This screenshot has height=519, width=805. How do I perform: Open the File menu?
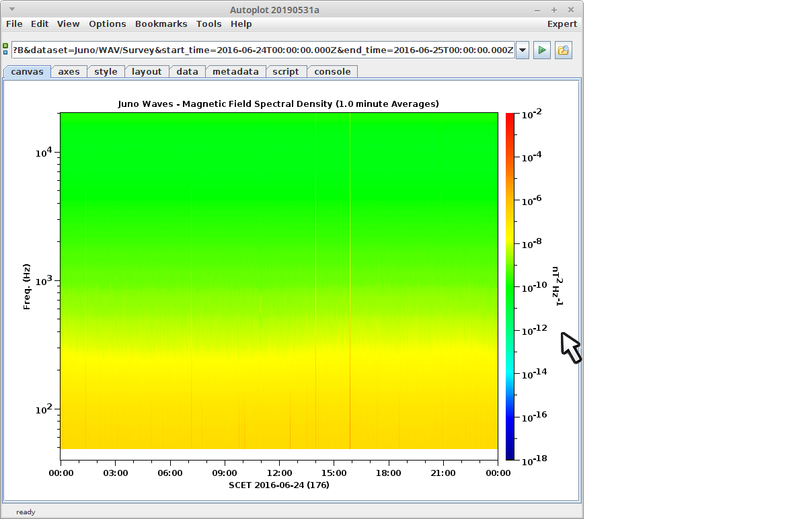pos(14,24)
